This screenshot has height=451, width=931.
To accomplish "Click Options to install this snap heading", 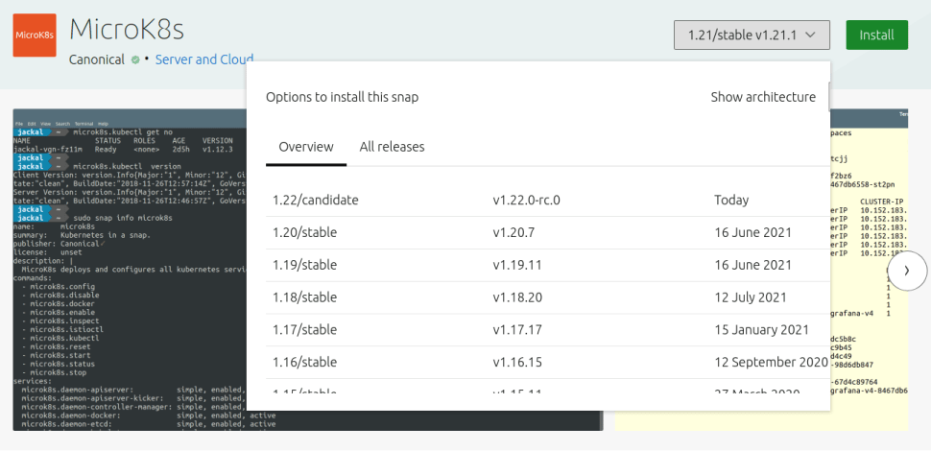I will (342, 97).
